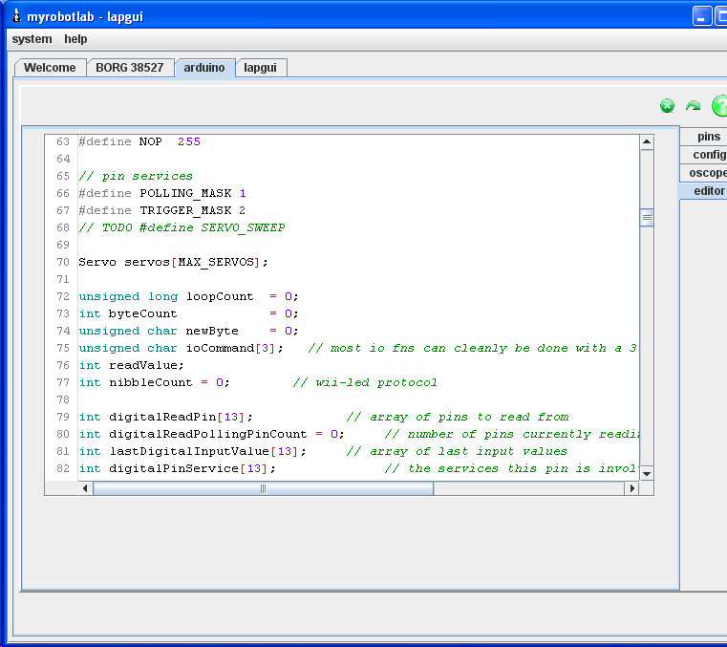
Task: Click the 'byteCount' variable
Action: click(142, 313)
